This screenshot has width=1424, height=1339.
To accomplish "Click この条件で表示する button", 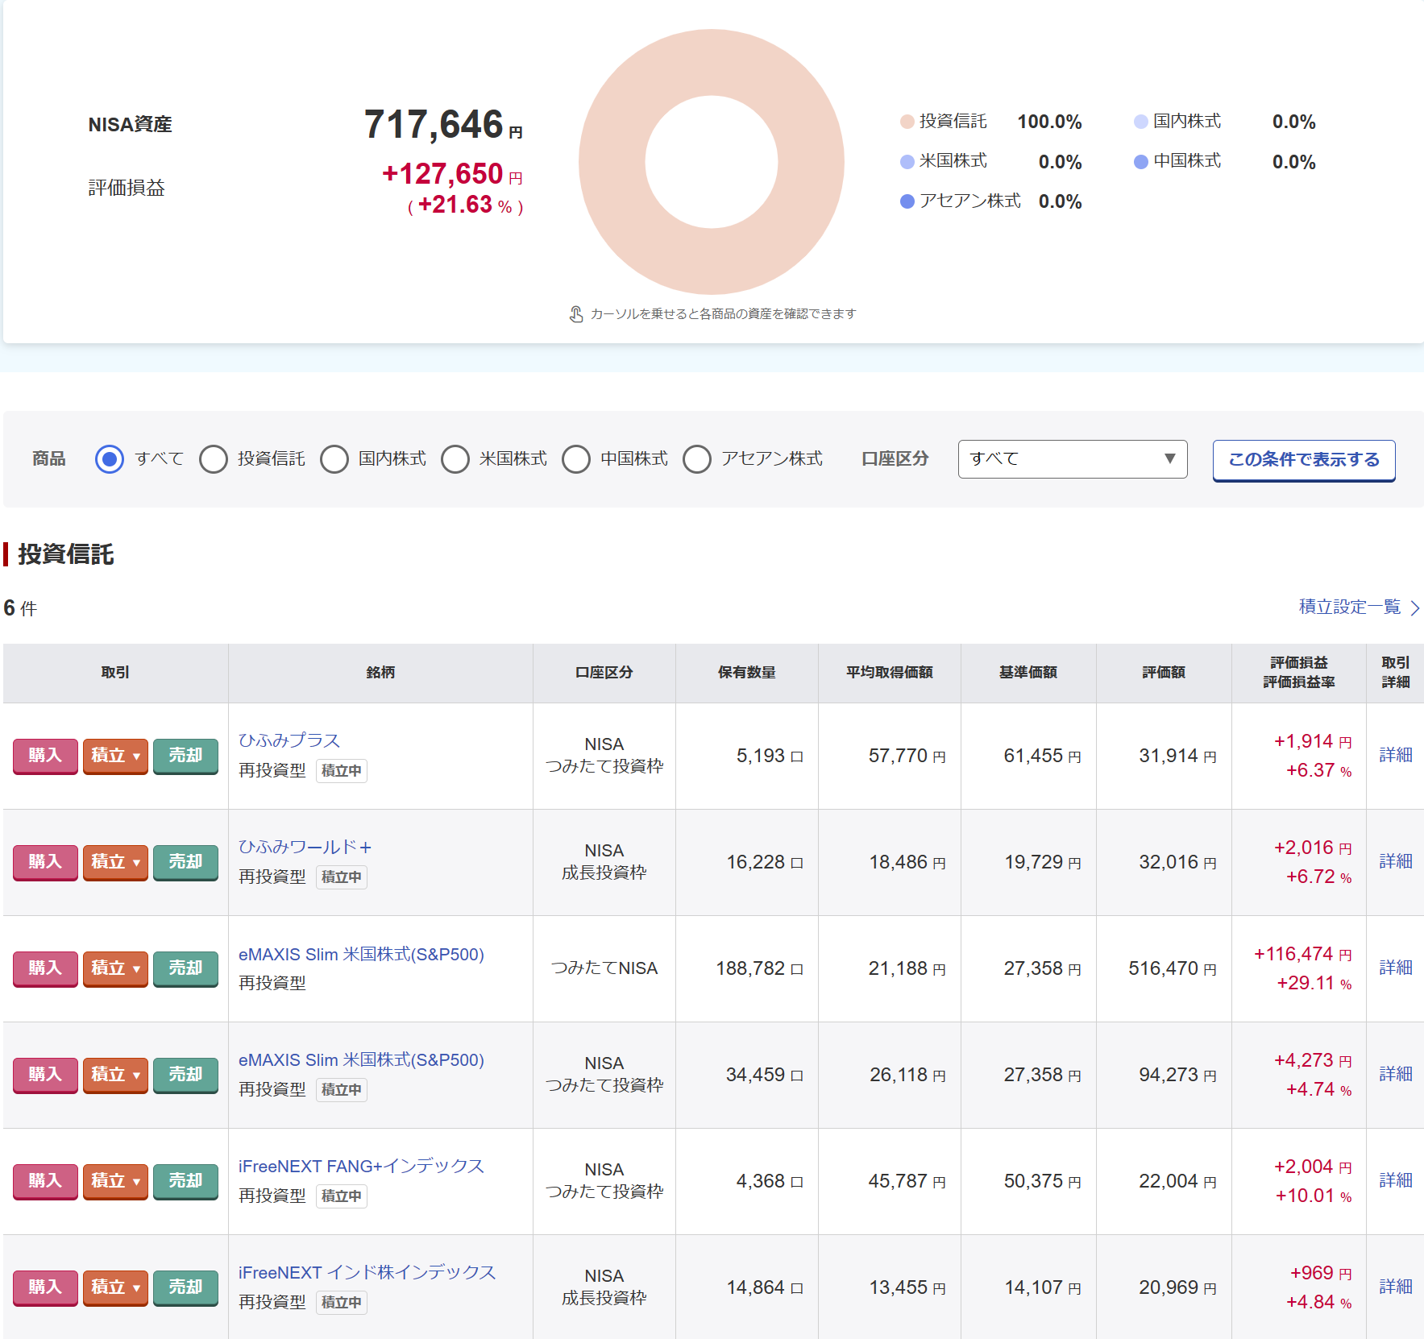I will (1303, 460).
